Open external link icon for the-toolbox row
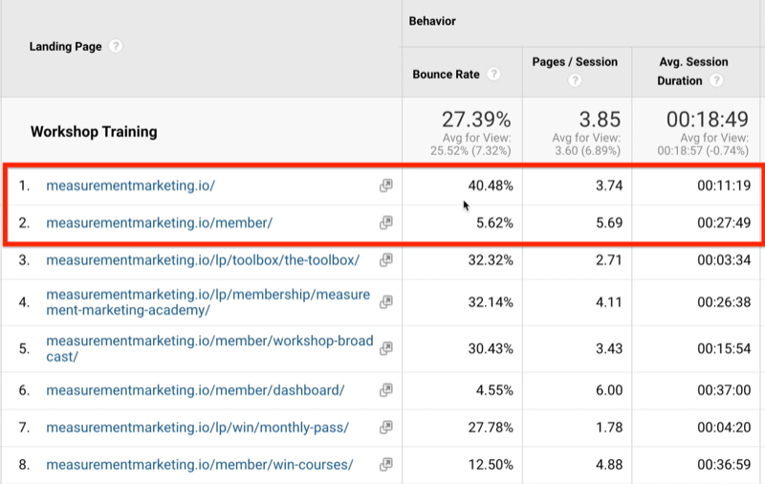Screen dimensions: 765x484 [x=385, y=259]
